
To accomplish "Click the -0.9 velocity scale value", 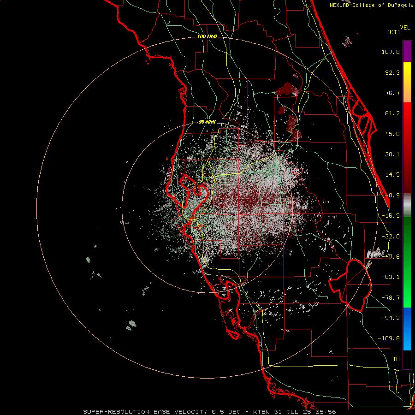I will (392, 196).
